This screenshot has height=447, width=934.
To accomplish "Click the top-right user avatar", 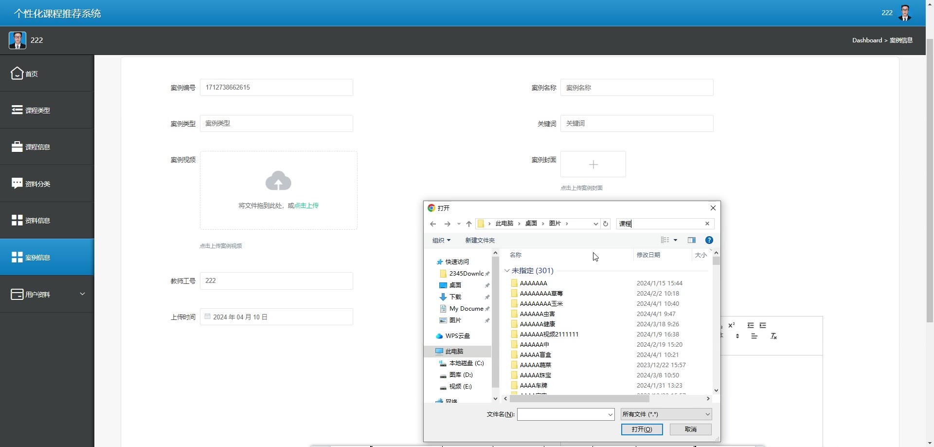I will pos(905,13).
